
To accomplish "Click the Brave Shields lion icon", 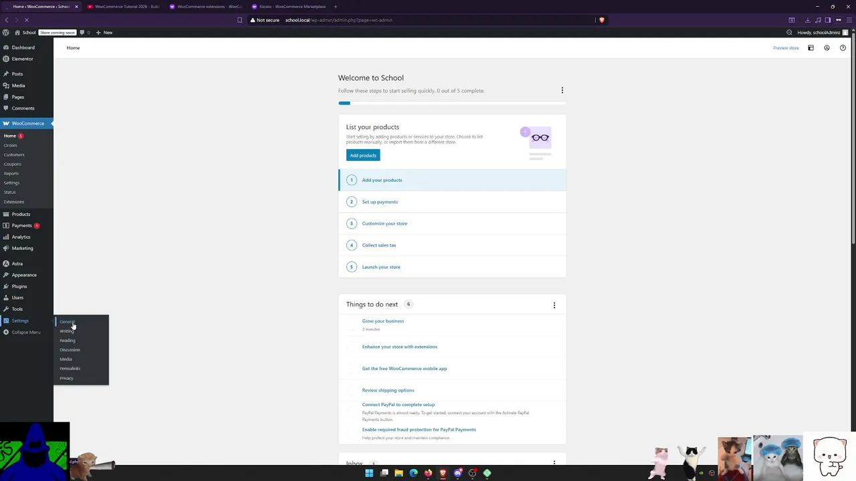I will point(601,20).
